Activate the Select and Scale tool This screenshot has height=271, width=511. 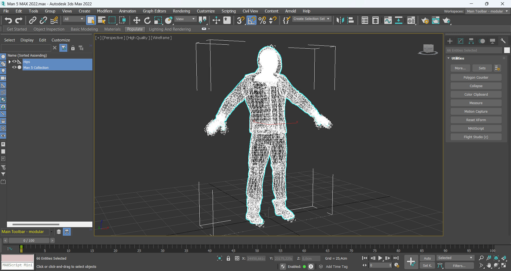tap(158, 20)
